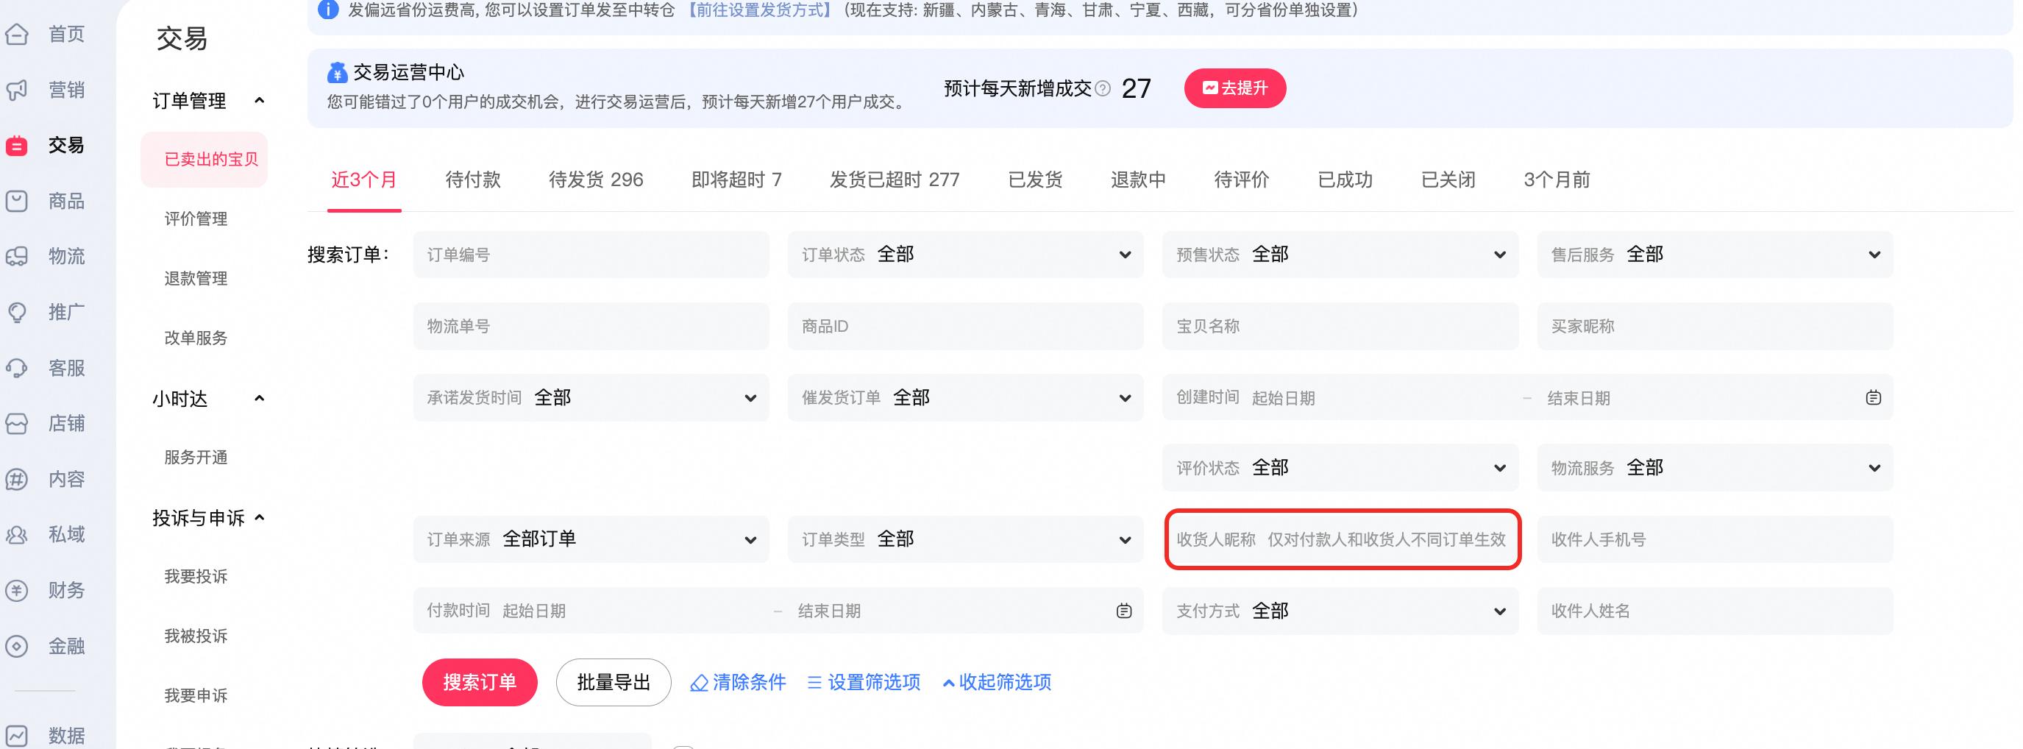2023x749 pixels.
Task: Collapse the 投诉与申诉 section
Action: click(x=260, y=517)
